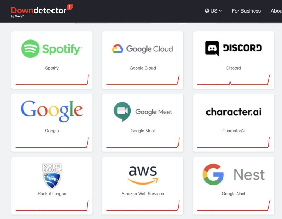Click the Downdetector logo in header

coord(42,11)
